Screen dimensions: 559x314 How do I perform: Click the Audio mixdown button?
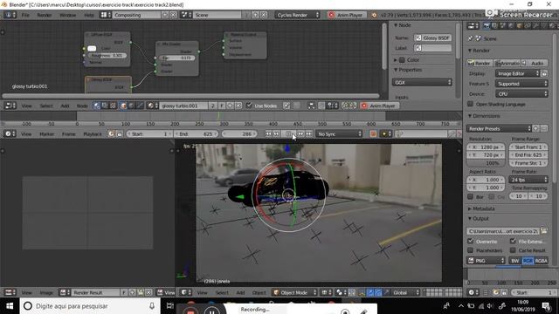[535, 63]
